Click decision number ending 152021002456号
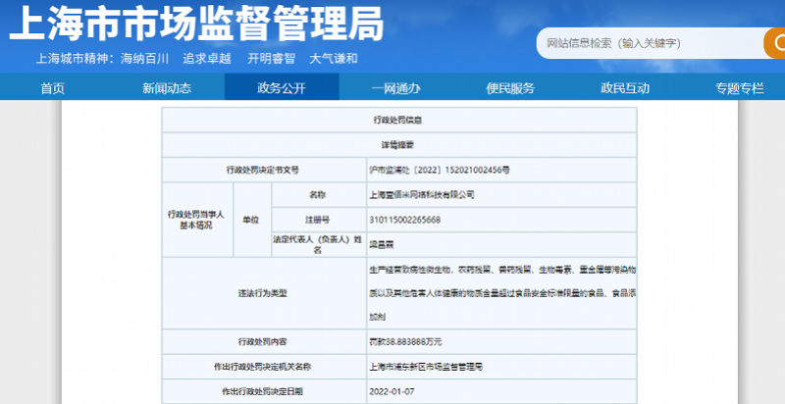This screenshot has width=785, height=404. point(440,170)
